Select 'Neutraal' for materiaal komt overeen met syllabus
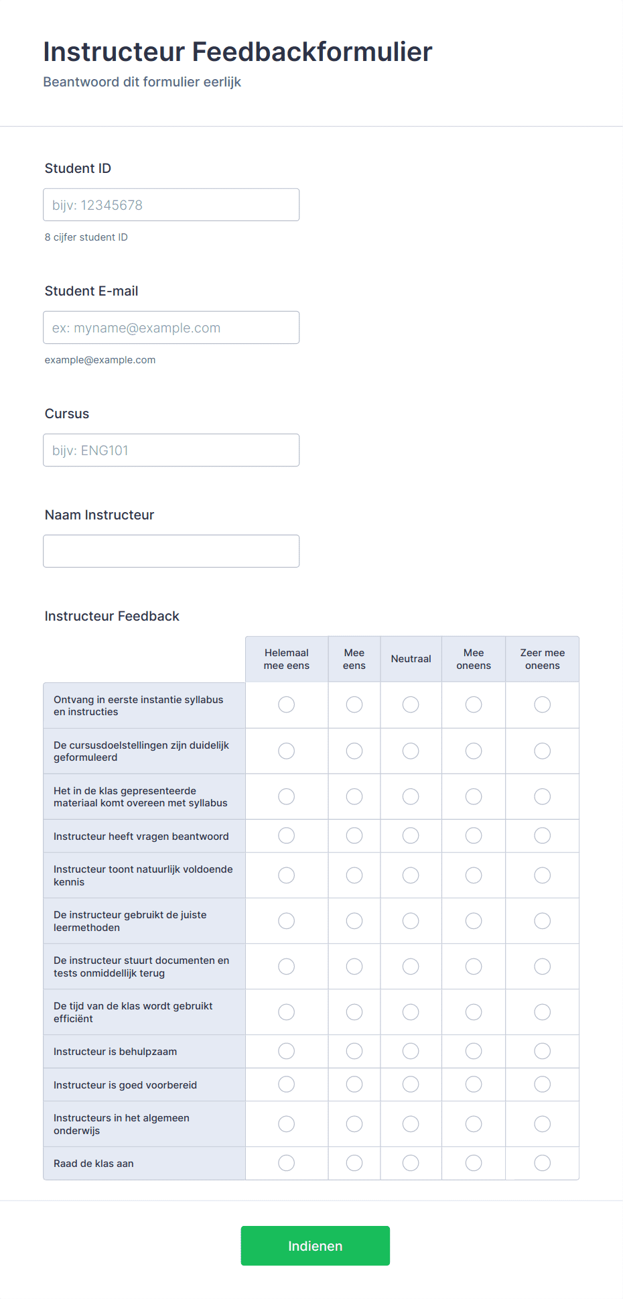 click(x=410, y=796)
